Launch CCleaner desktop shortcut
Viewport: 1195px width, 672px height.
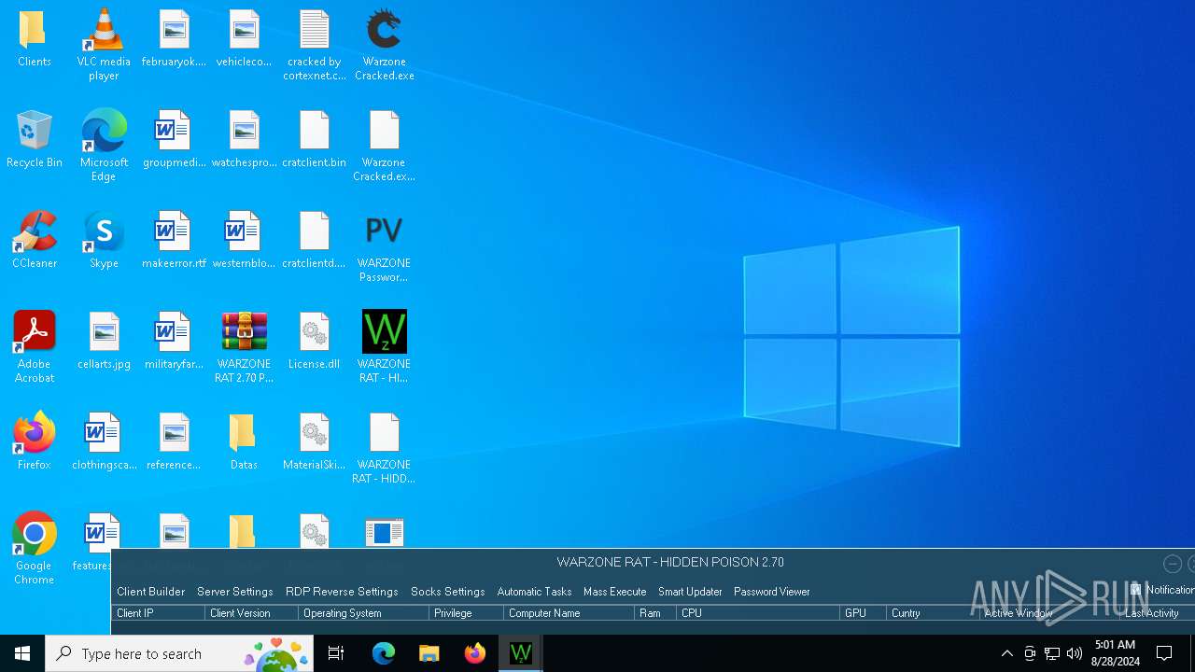pos(34,241)
